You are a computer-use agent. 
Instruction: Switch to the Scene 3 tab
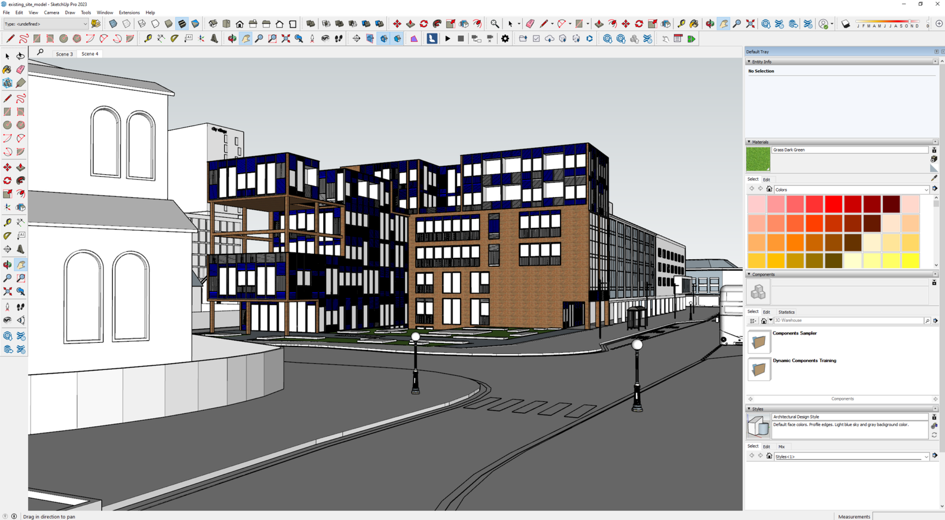[x=64, y=54]
